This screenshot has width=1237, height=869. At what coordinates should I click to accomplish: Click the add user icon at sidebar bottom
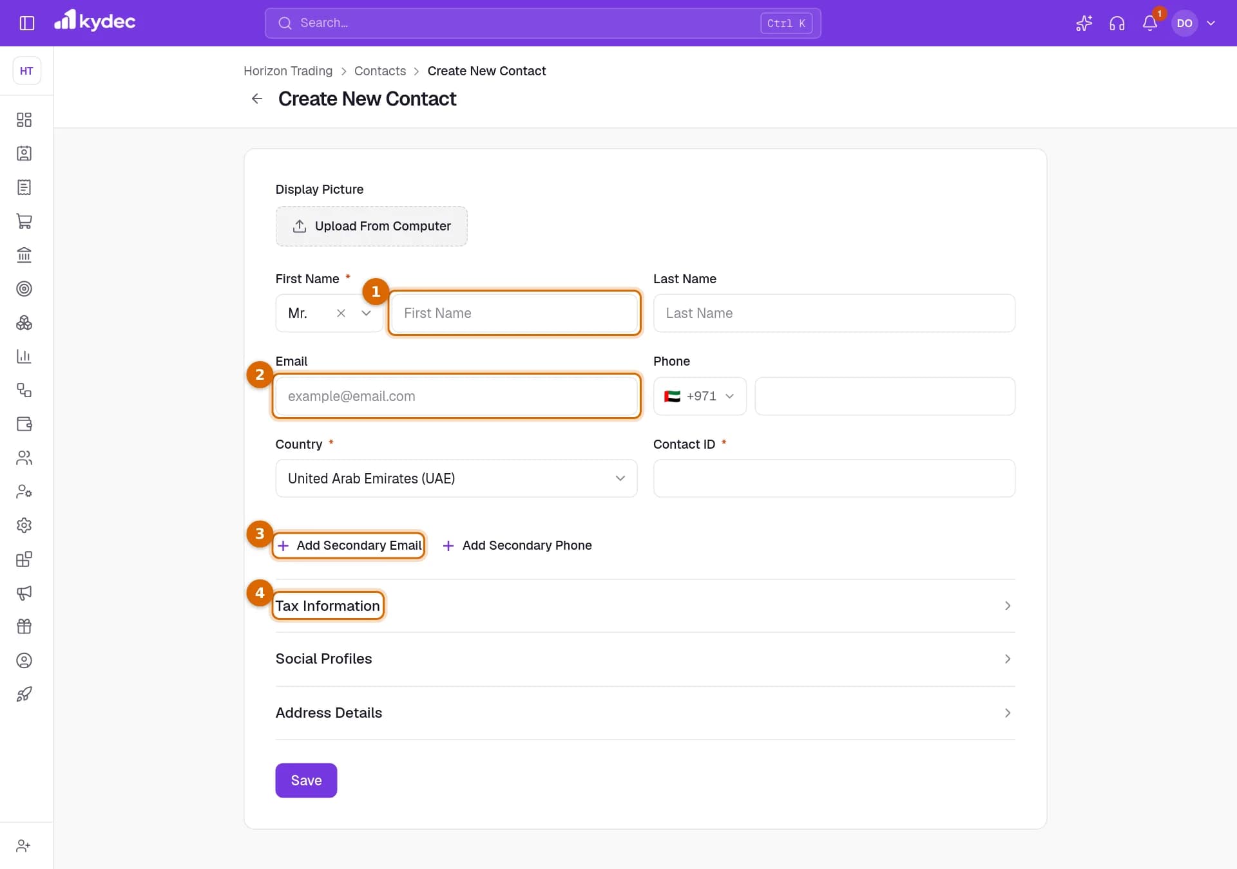(x=24, y=846)
